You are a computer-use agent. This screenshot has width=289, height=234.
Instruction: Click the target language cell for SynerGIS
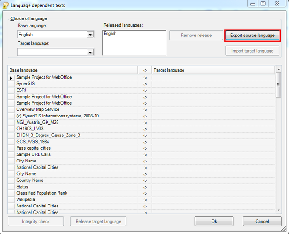tap(213, 84)
